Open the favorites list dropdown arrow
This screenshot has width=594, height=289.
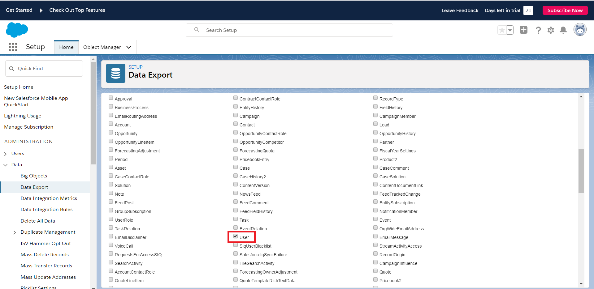tap(510, 30)
